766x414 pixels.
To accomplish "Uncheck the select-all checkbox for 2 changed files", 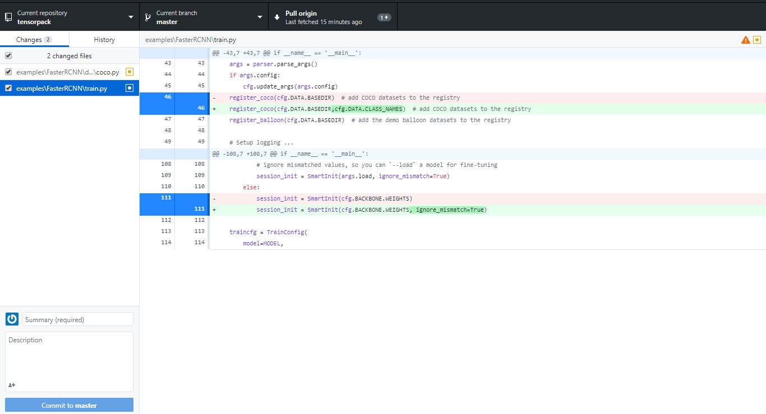I will (x=8, y=55).
